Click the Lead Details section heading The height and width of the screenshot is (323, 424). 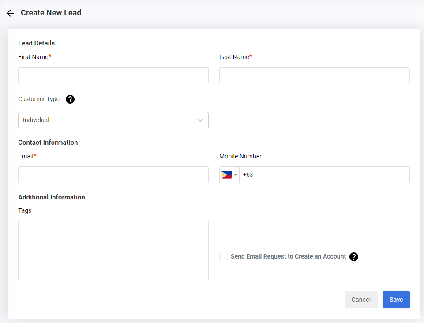tap(37, 43)
